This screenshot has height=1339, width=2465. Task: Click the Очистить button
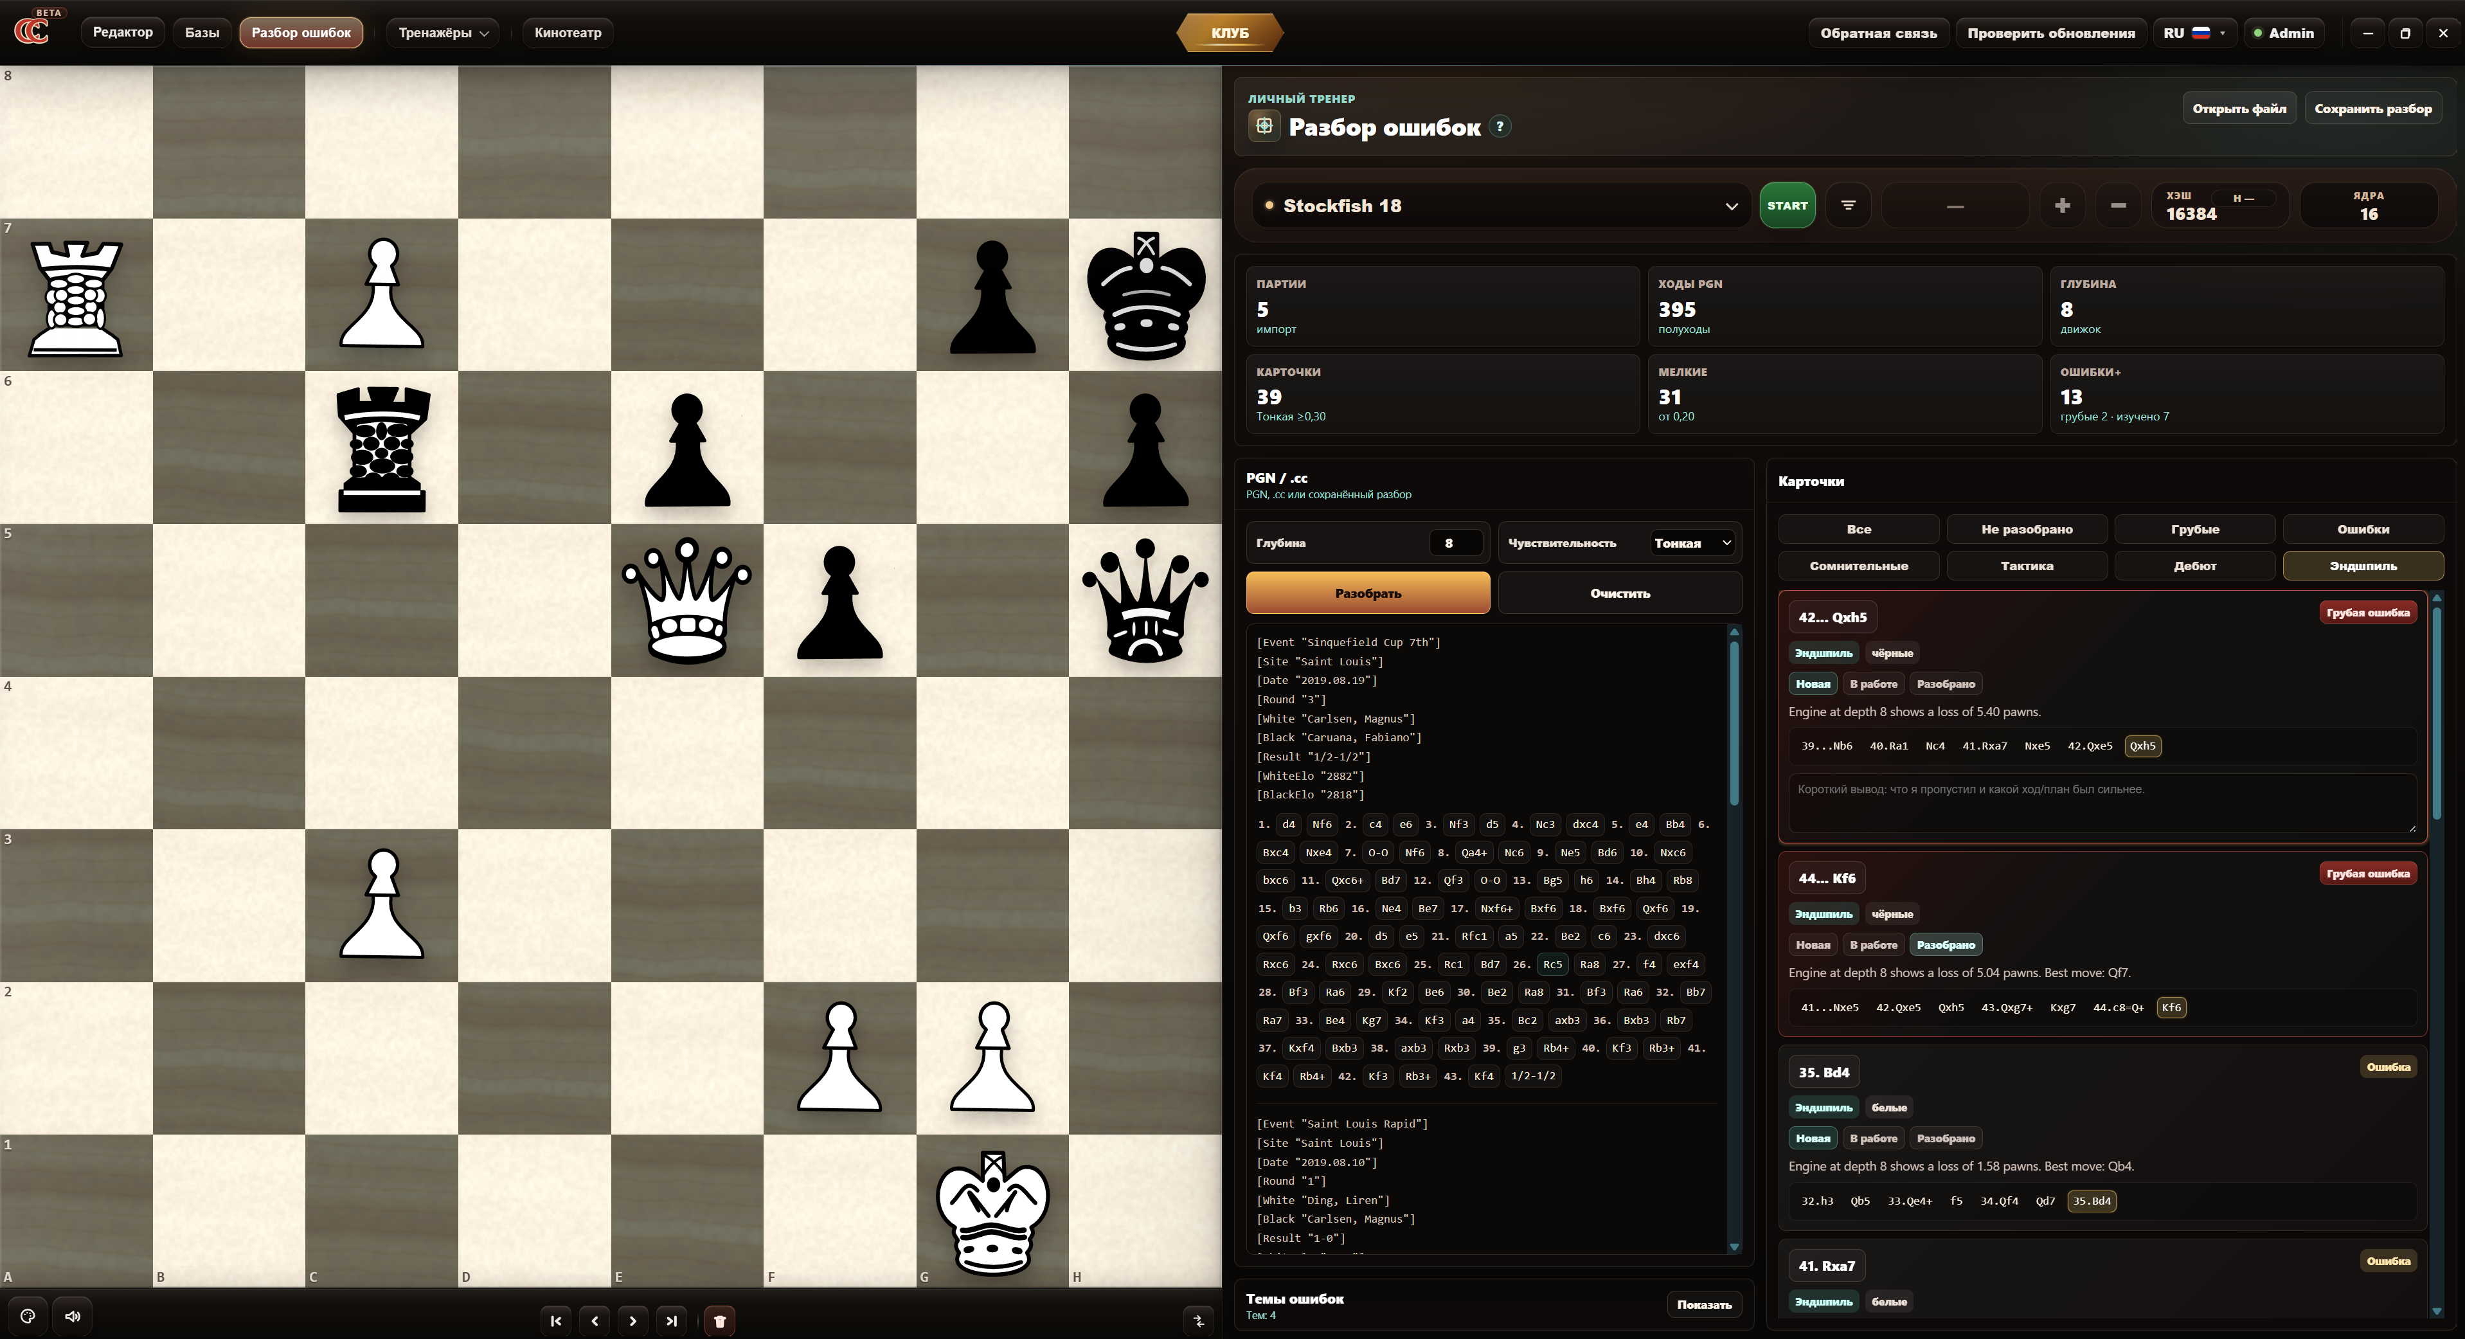[x=1619, y=593]
